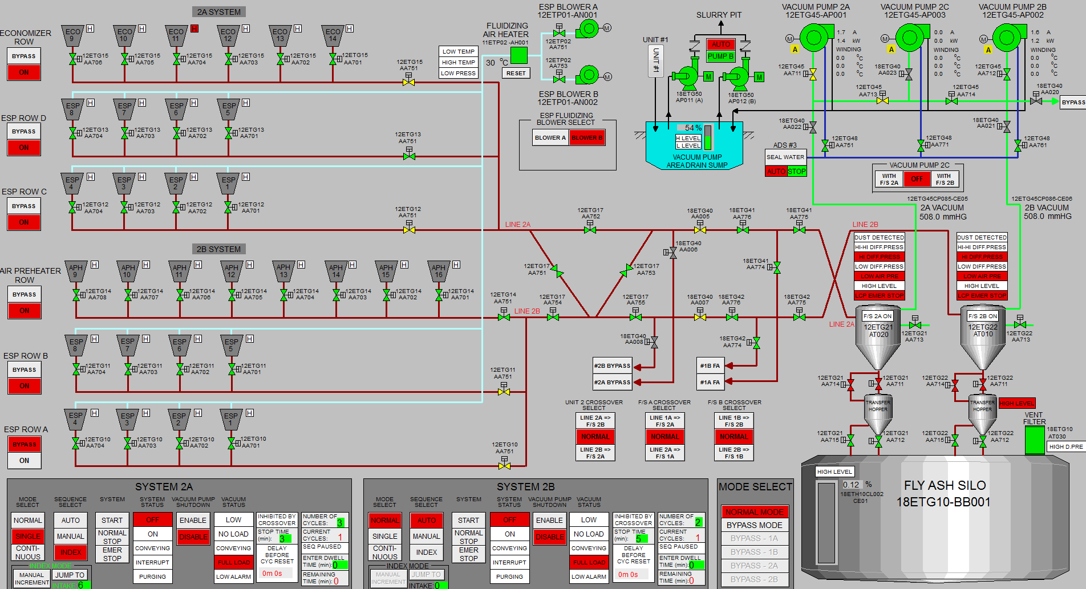Click the ESP Blower A fan icon
Image resolution: width=1086 pixels, height=589 pixels.
point(588,28)
